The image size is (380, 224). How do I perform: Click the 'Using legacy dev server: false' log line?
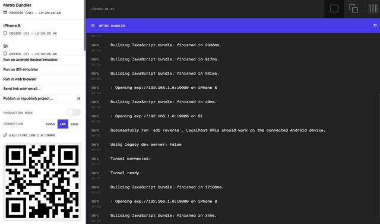(x=146, y=145)
